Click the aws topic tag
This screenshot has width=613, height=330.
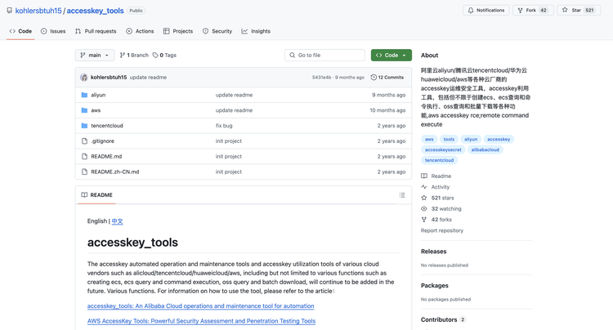tap(429, 139)
